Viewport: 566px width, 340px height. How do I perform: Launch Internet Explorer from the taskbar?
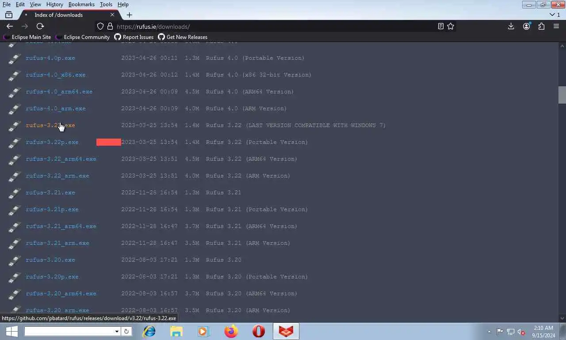(x=149, y=331)
